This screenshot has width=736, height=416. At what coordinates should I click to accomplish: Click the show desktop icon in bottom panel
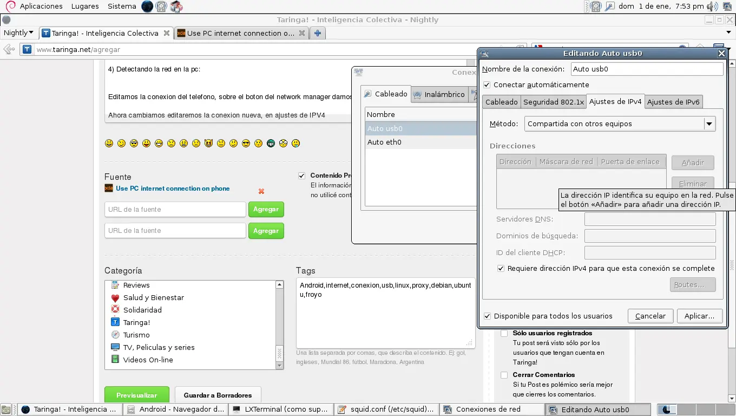6,409
